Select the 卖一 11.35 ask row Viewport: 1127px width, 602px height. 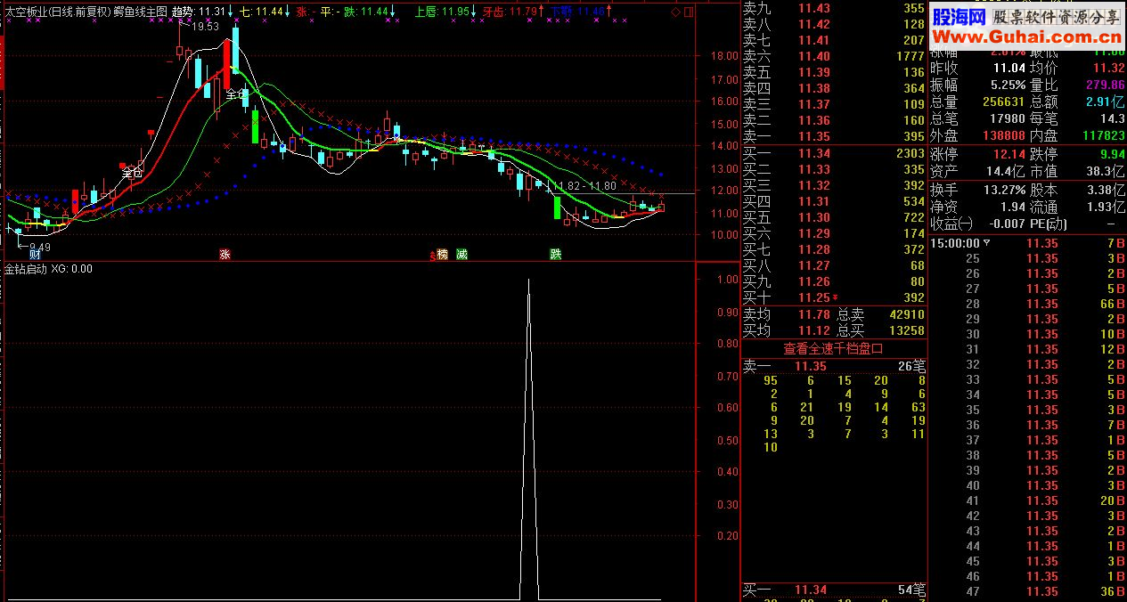point(834,136)
